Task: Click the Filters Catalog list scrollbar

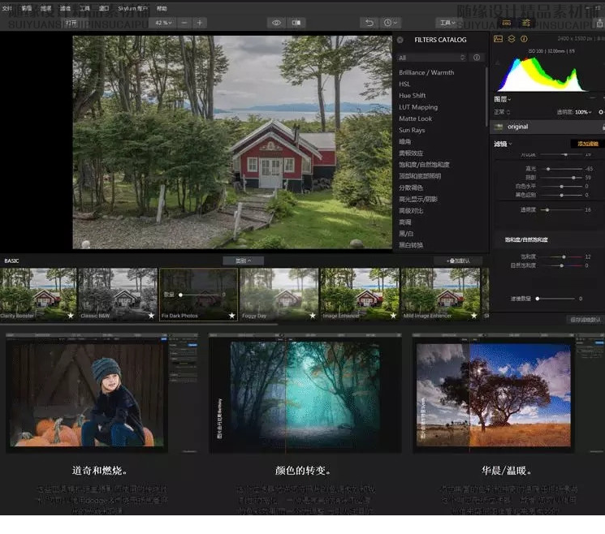Action: (486, 97)
